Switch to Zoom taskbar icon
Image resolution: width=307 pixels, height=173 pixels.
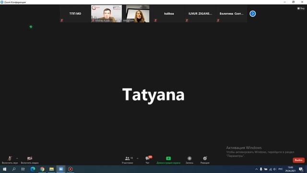tap(61, 169)
